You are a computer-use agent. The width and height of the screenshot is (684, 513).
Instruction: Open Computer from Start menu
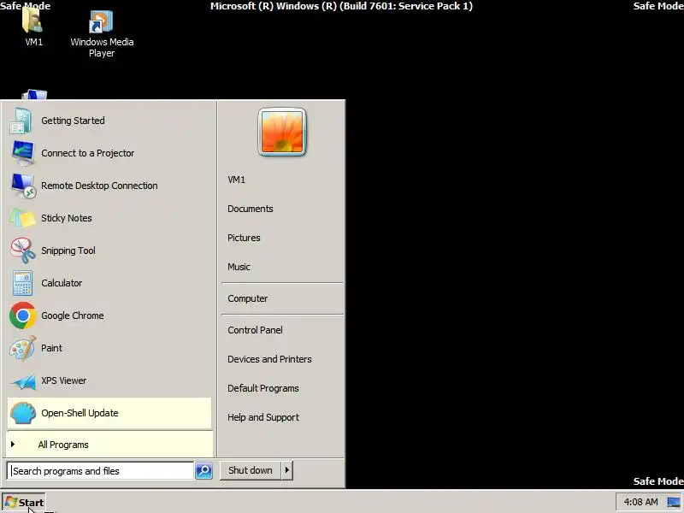[248, 298]
